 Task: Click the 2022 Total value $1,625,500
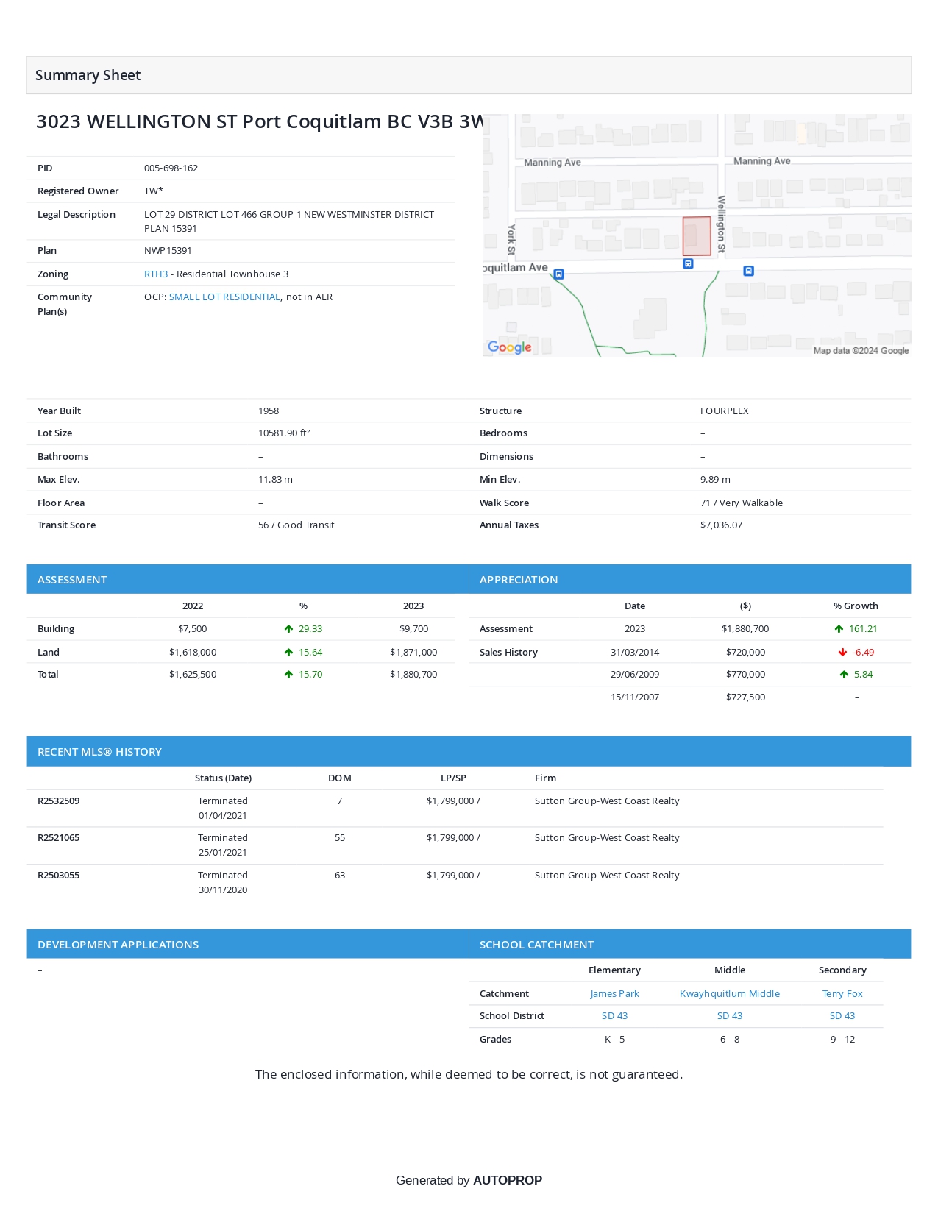click(193, 675)
